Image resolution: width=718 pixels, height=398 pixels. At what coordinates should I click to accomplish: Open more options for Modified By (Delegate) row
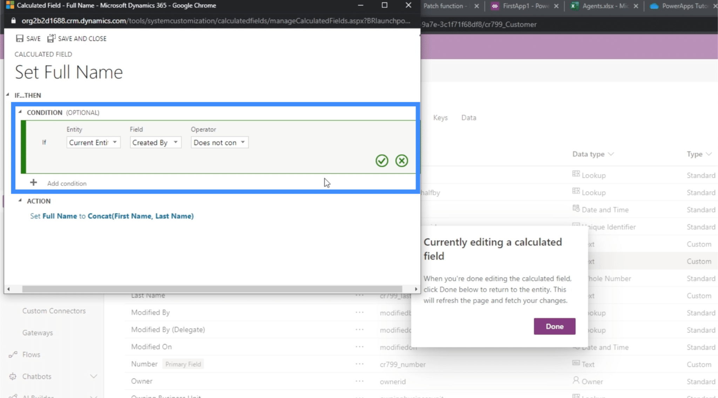[x=360, y=330]
